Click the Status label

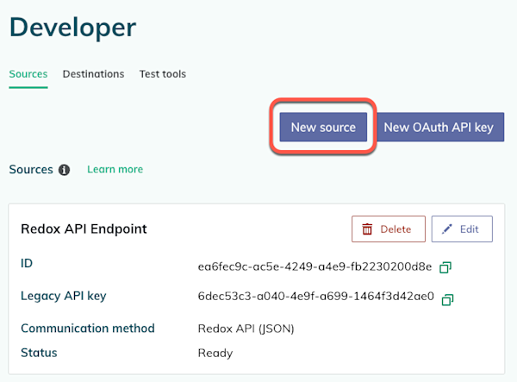click(39, 353)
